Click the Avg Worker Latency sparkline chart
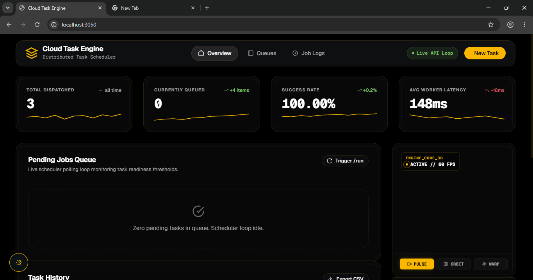The height and width of the screenshot is (280, 533). pos(457,117)
